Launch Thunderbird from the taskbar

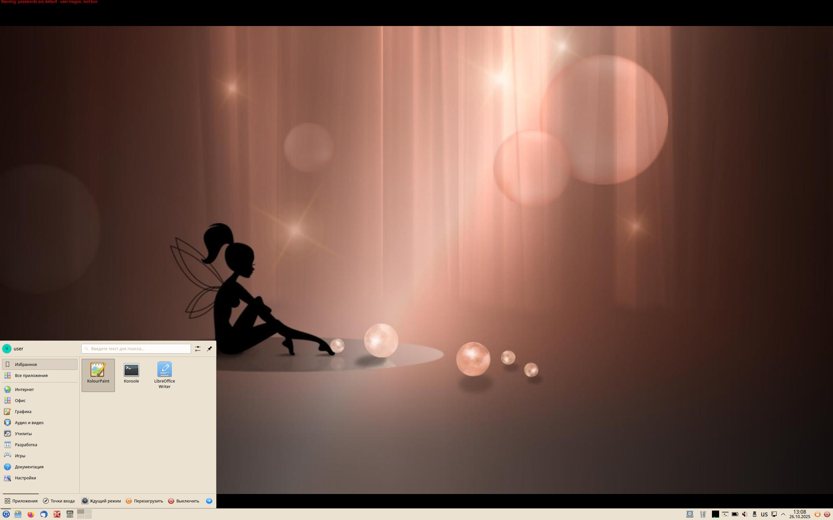(x=44, y=514)
